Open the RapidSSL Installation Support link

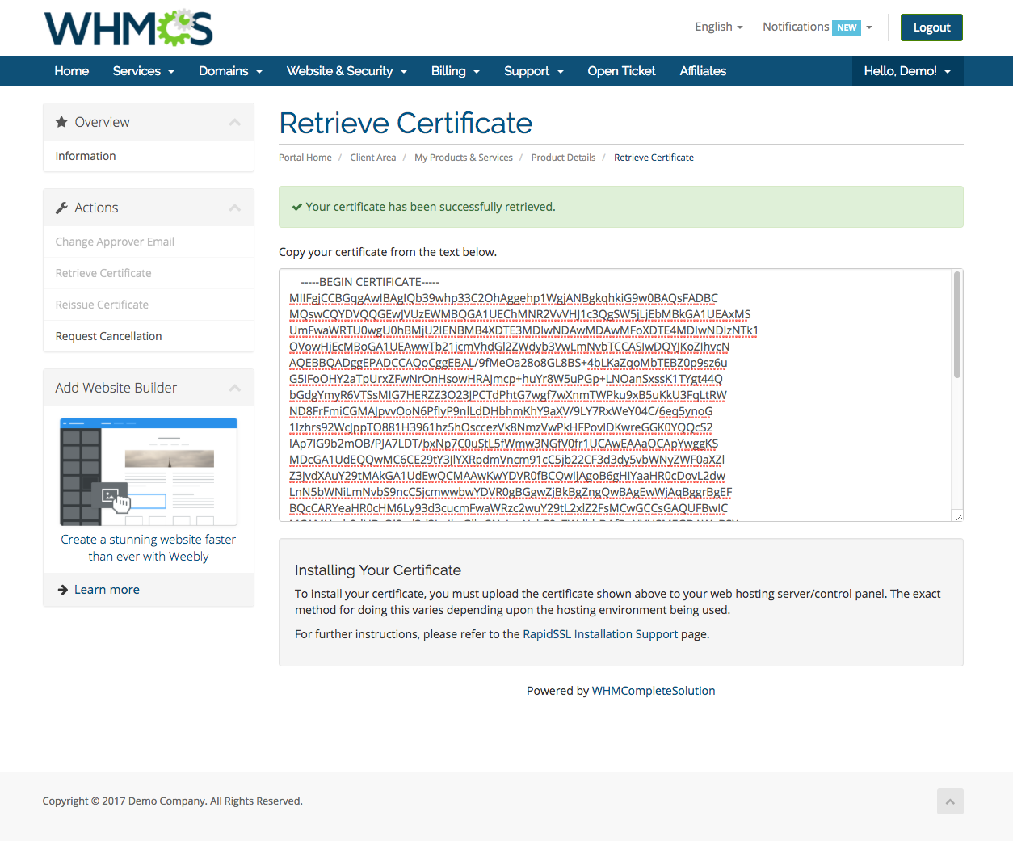coord(600,634)
